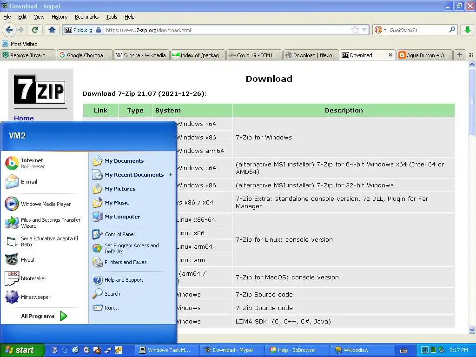Open the address bar history dropdown arrow

[364, 30]
